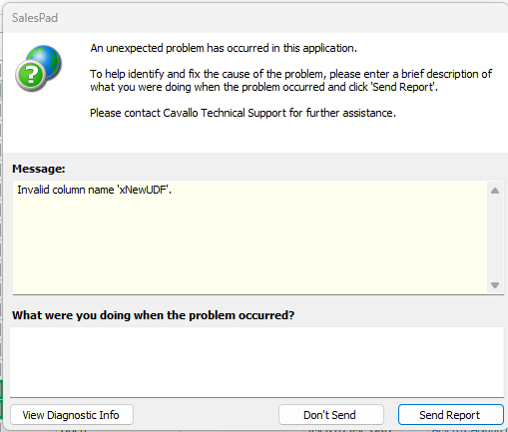Click the "What were you doing" heading
508x432 pixels.
tap(154, 315)
